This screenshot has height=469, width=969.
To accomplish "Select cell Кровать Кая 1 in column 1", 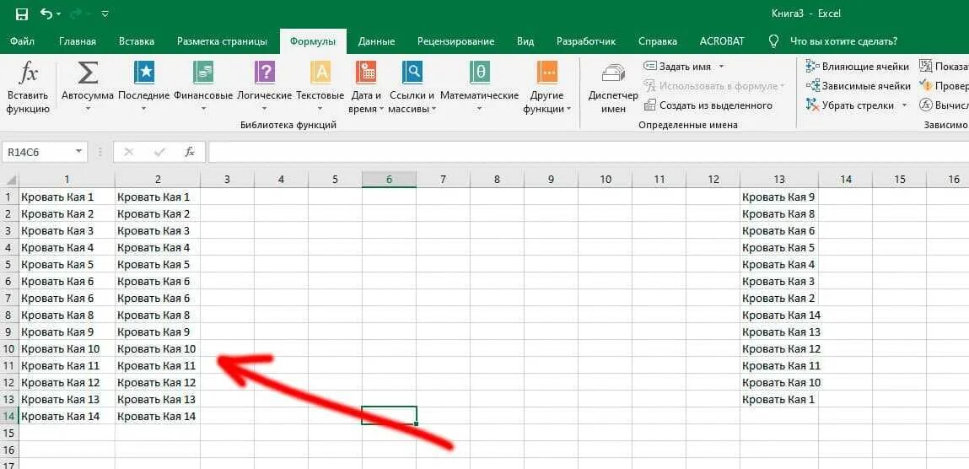I will pyautogui.click(x=67, y=197).
